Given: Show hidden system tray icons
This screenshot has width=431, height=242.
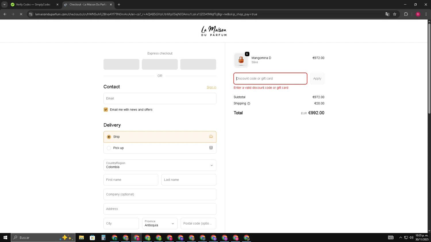Looking at the screenshot, I should [401, 237].
